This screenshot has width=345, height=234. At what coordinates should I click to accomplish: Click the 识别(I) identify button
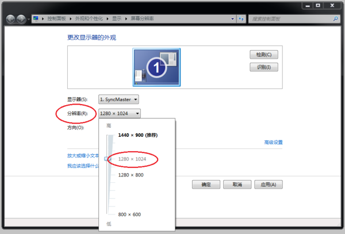(264, 67)
